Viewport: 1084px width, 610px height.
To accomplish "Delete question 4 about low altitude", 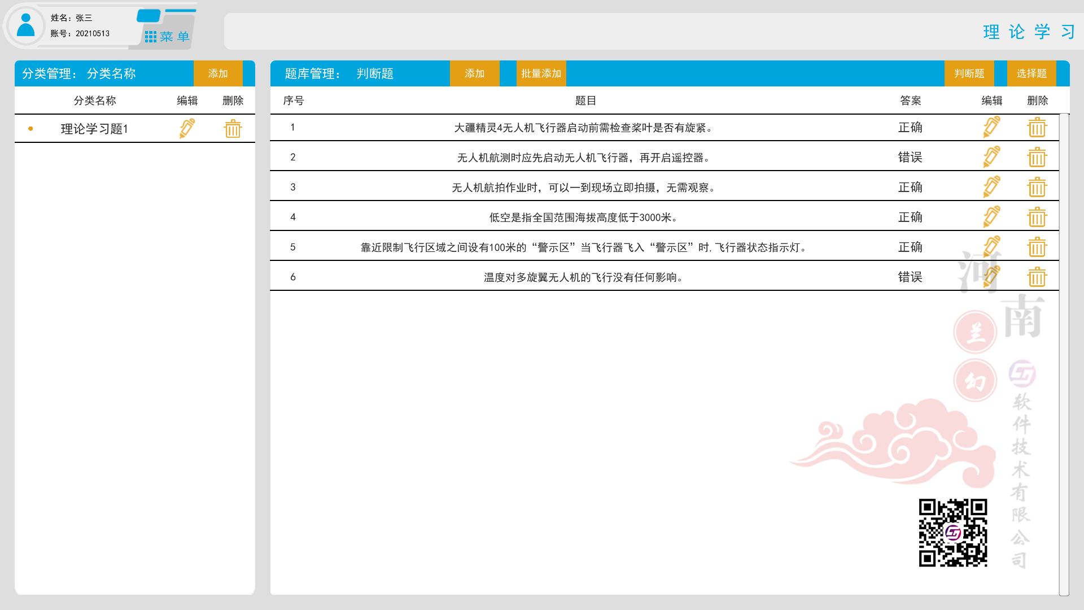I will (1038, 216).
